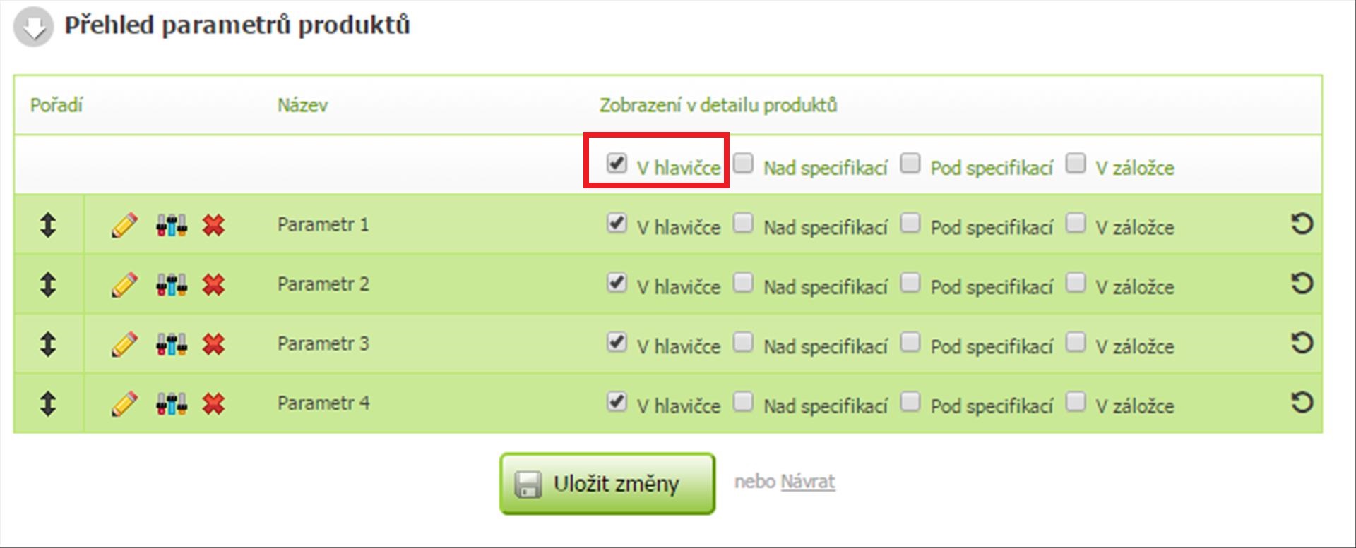Click the pencil edit icon for Parametr 4
1356x548 pixels.
(124, 404)
